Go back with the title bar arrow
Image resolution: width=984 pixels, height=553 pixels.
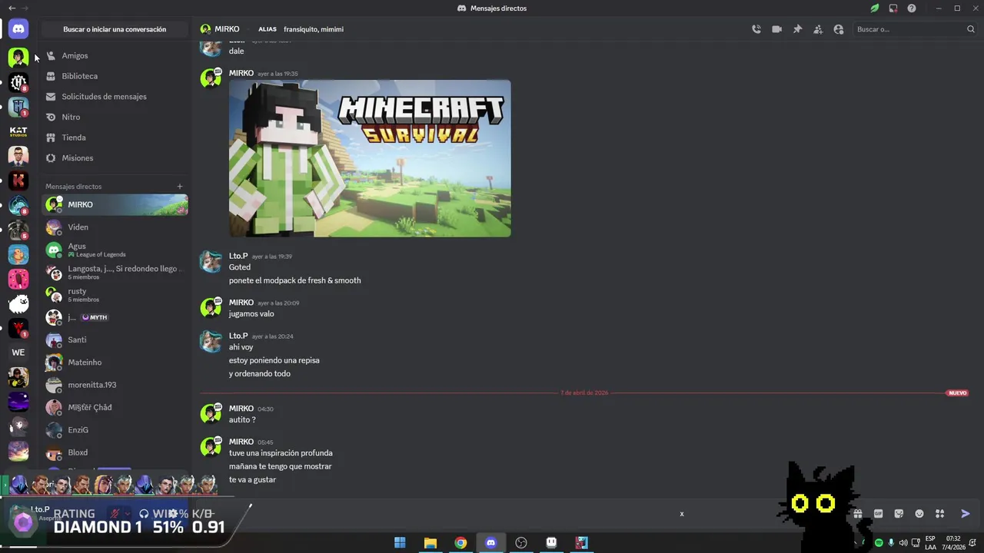12,8
